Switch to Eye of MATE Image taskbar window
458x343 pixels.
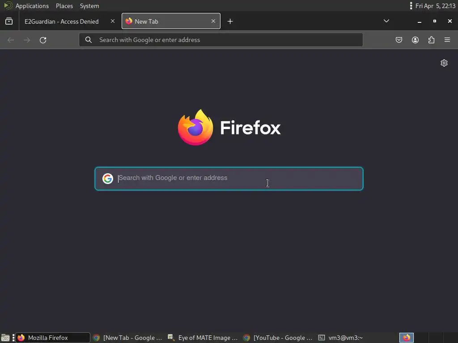tap(203, 338)
